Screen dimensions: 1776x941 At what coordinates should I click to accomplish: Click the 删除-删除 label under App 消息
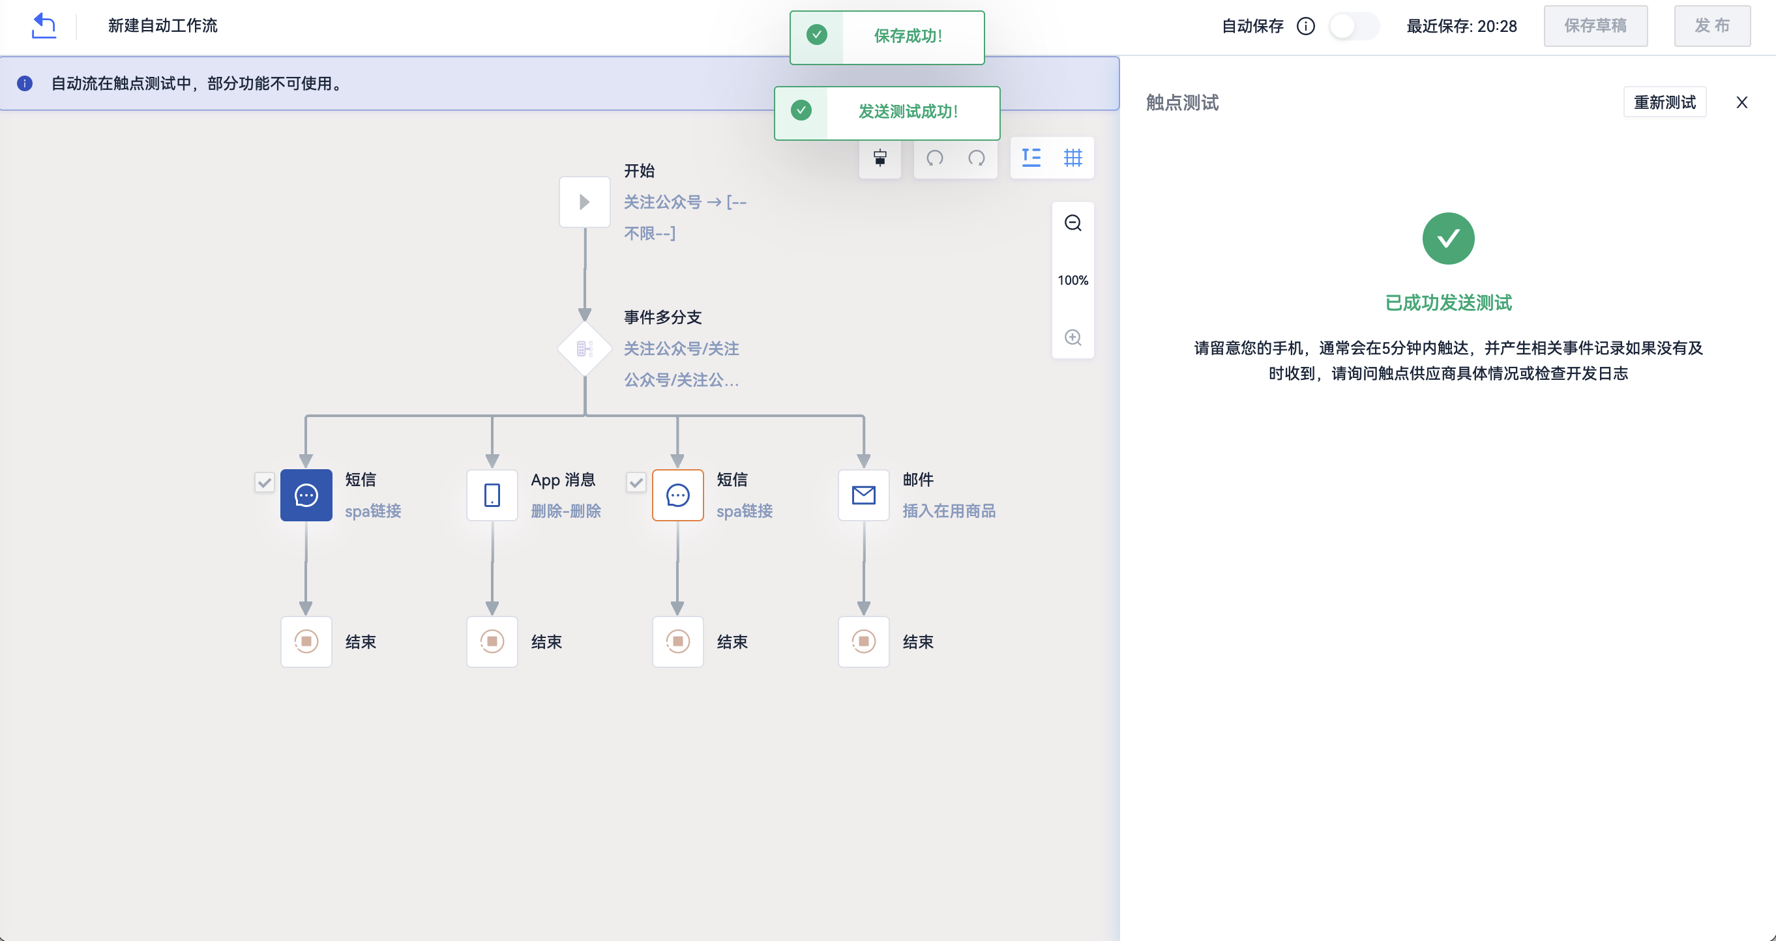point(566,511)
